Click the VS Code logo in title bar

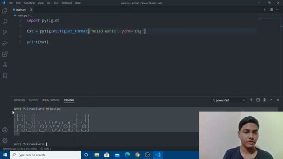point(4,3)
